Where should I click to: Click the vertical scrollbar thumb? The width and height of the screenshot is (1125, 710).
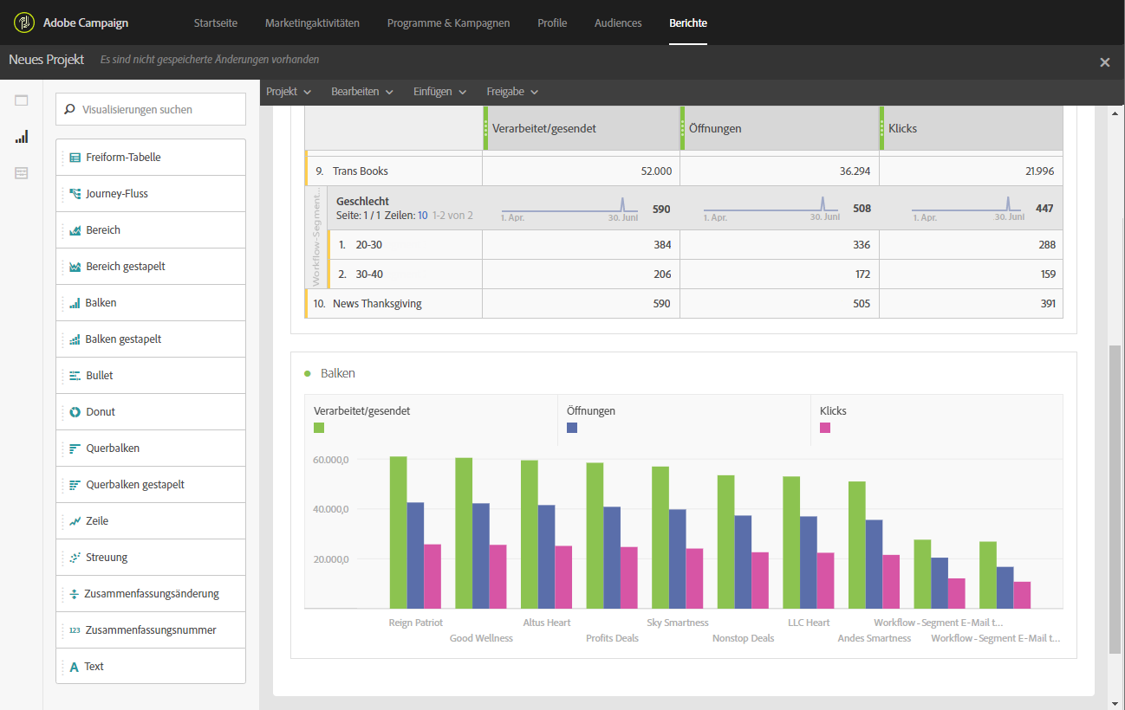[1115, 499]
